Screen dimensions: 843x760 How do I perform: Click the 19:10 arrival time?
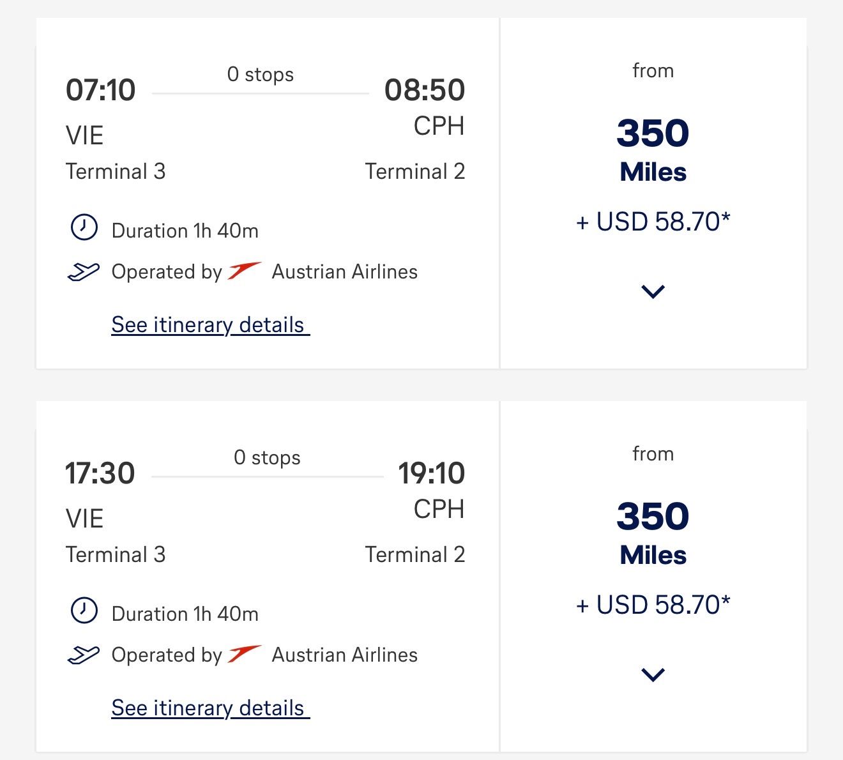[431, 473]
